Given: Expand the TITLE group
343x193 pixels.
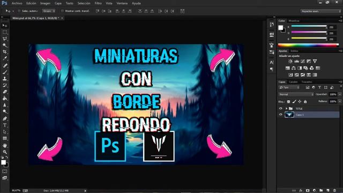Looking at the screenshot, I should point(286,108).
